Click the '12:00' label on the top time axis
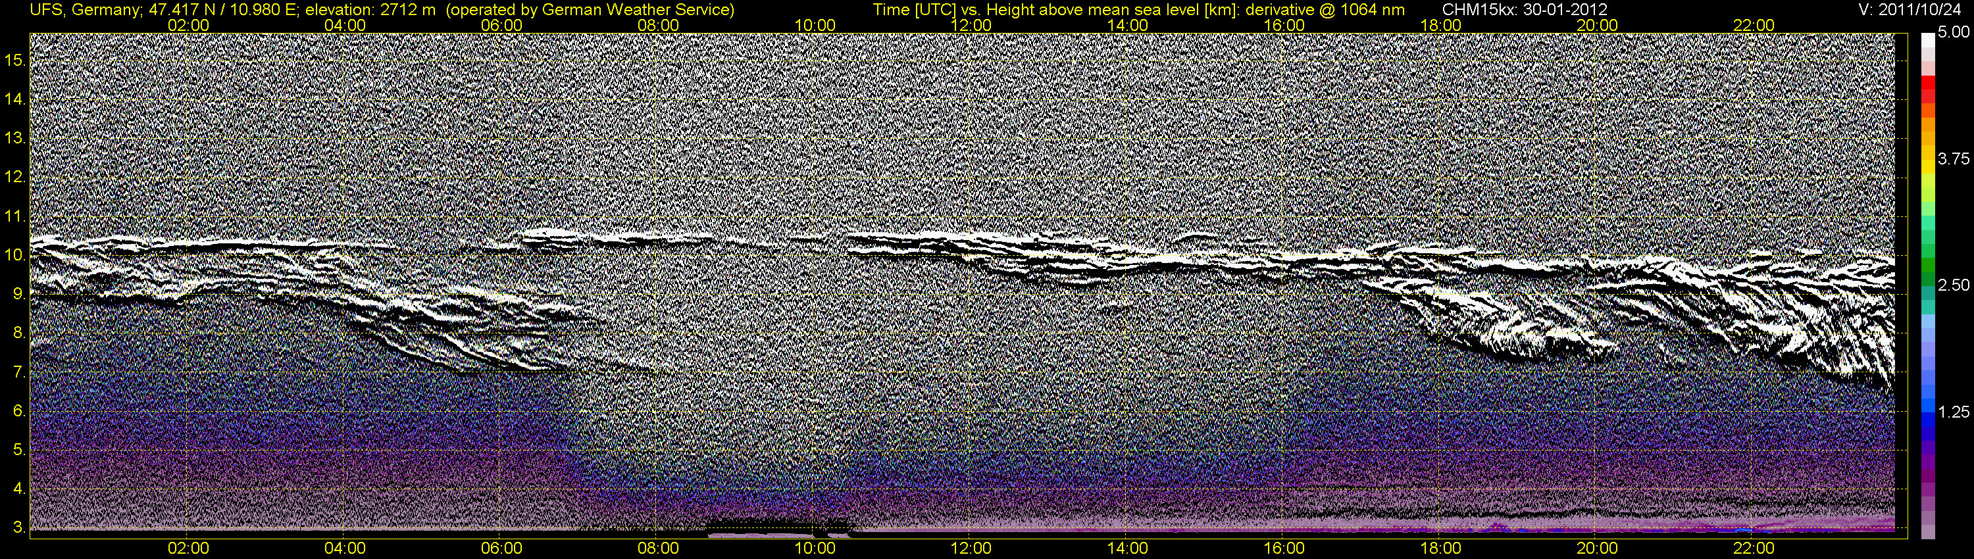This screenshot has width=1974, height=559. (x=971, y=25)
